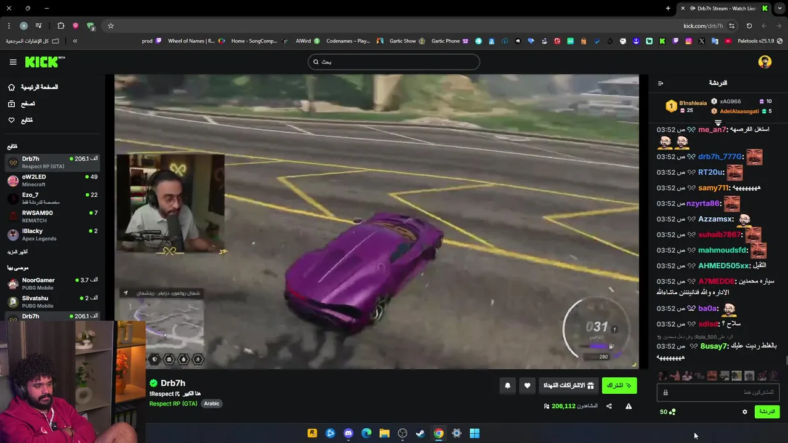Select the oW2LED Minecraft channel
Viewport: 788px width, 443px height.
click(52, 180)
